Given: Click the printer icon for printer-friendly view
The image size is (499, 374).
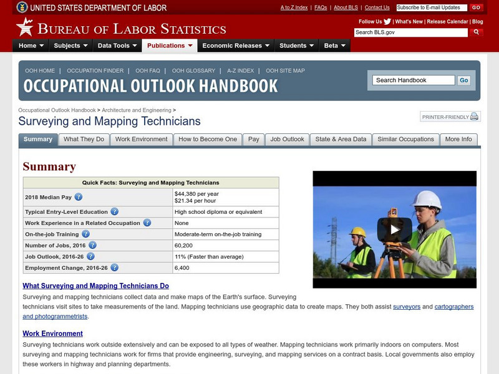Looking at the screenshot, I should pos(474,117).
